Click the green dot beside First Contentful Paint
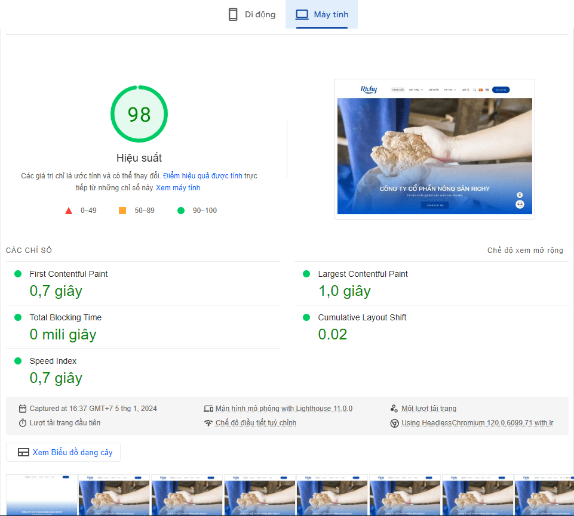This screenshot has height=516, width=574. [x=17, y=274]
